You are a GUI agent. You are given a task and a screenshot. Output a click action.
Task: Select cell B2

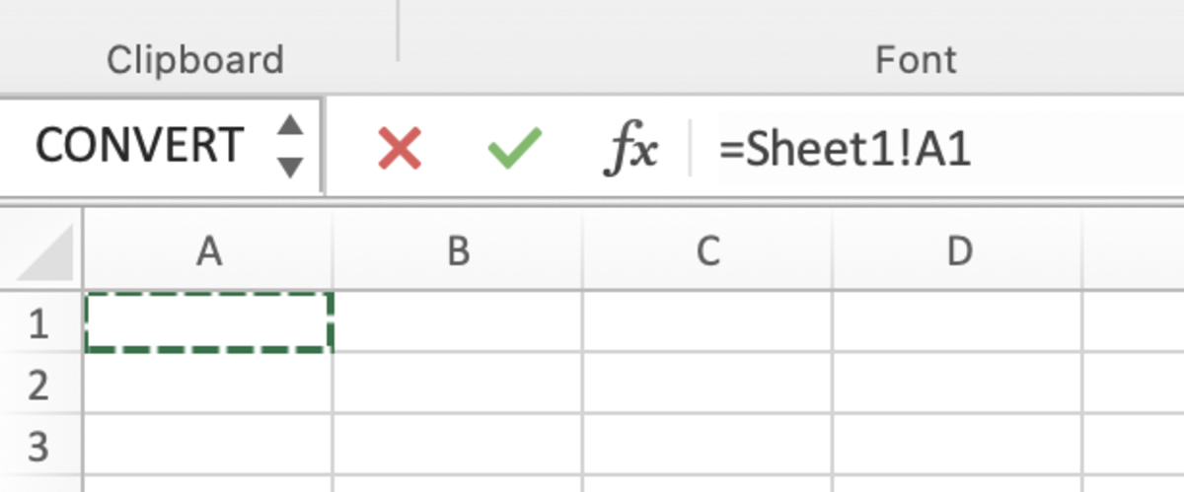(458, 385)
